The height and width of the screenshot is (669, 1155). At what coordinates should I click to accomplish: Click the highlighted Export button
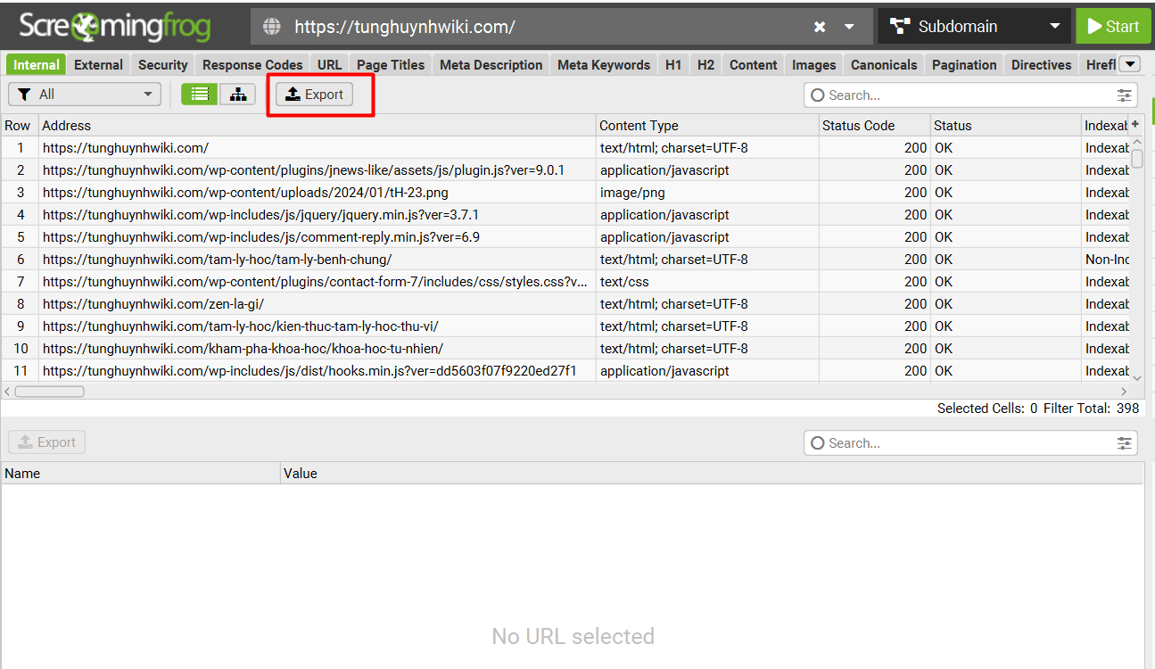point(315,95)
